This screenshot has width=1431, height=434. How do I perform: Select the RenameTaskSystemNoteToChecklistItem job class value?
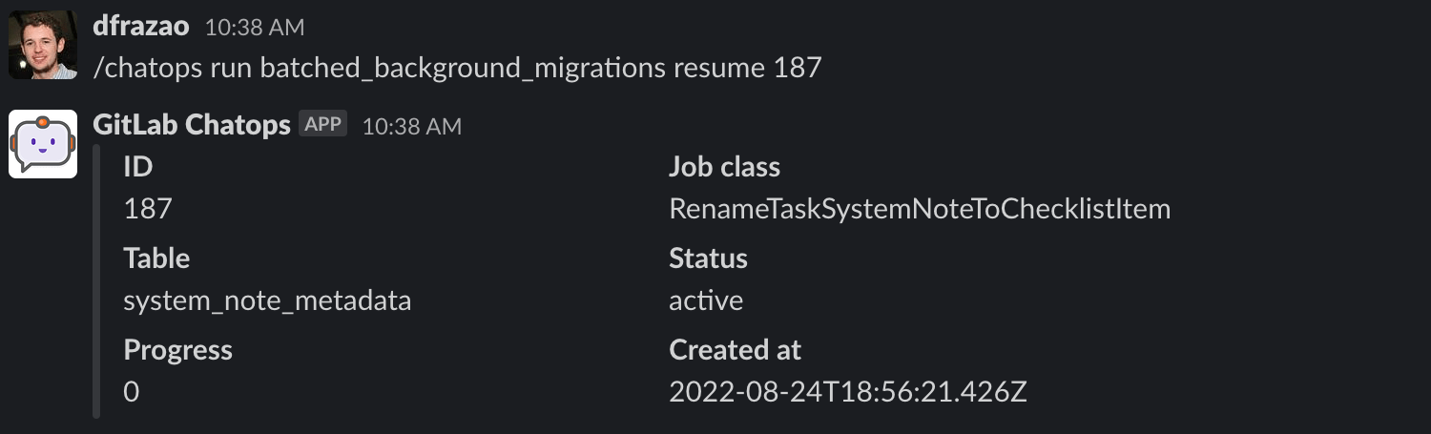pos(919,210)
